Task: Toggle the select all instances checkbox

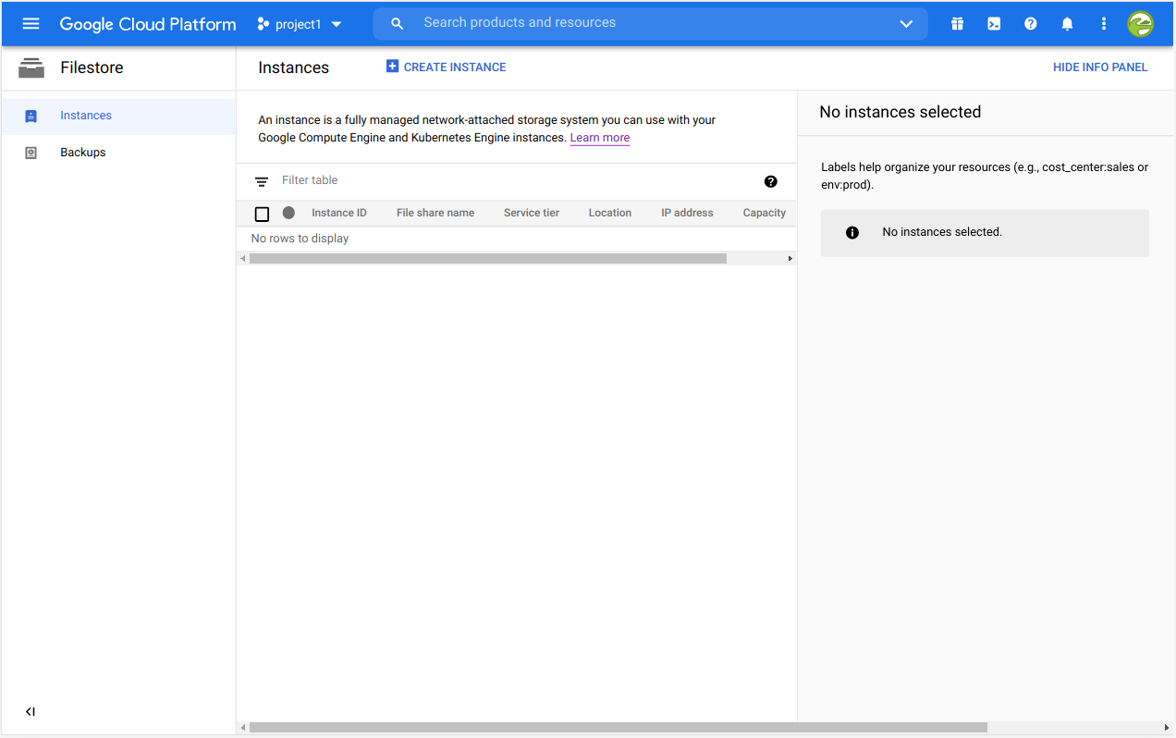Action: click(x=262, y=214)
